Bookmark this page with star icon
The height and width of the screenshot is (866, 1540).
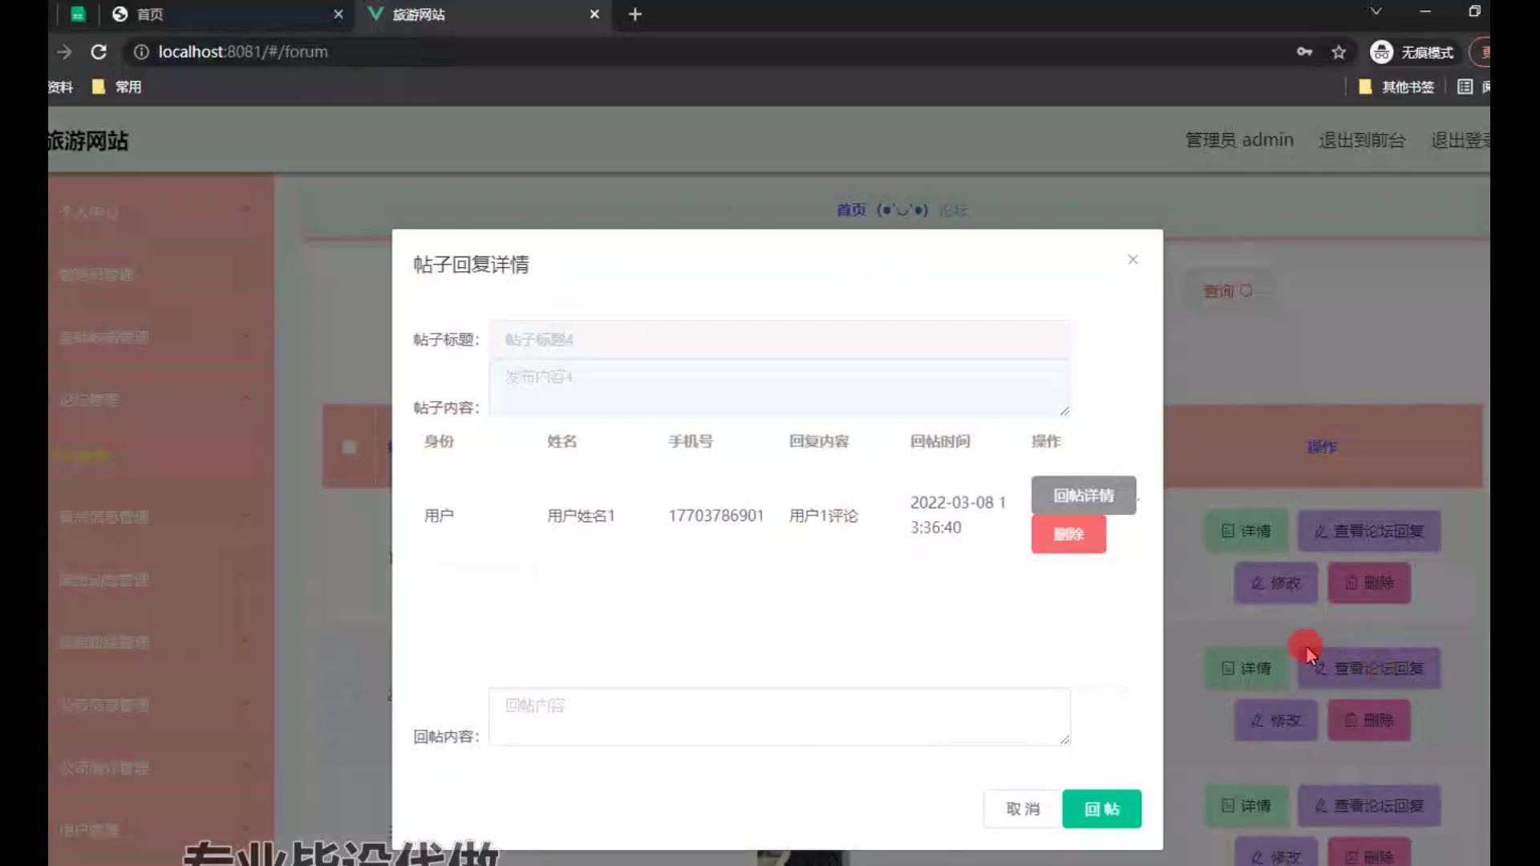pos(1339,52)
